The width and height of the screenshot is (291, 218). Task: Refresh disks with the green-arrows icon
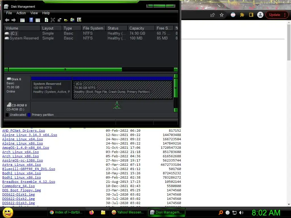coord(46,20)
